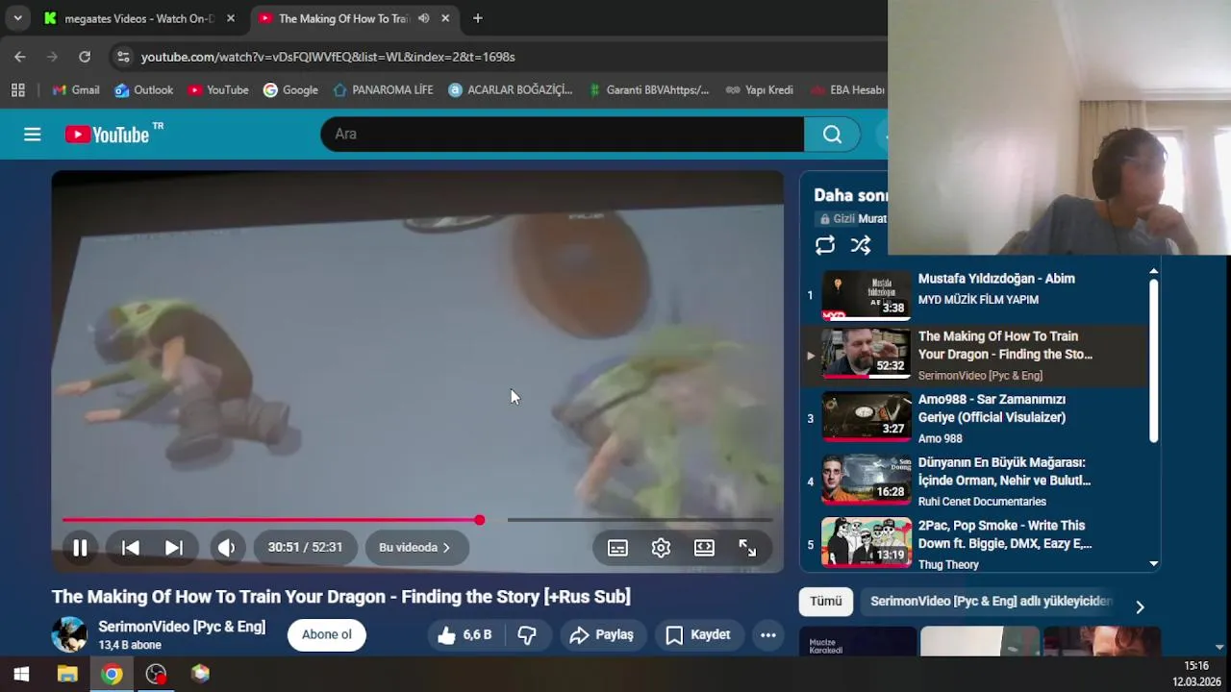Click the progress bar scrubber handle
Screen dimensions: 1231x692
479,520
